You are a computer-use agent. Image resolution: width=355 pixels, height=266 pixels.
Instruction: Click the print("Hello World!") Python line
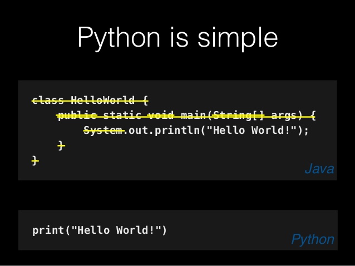pos(100,230)
